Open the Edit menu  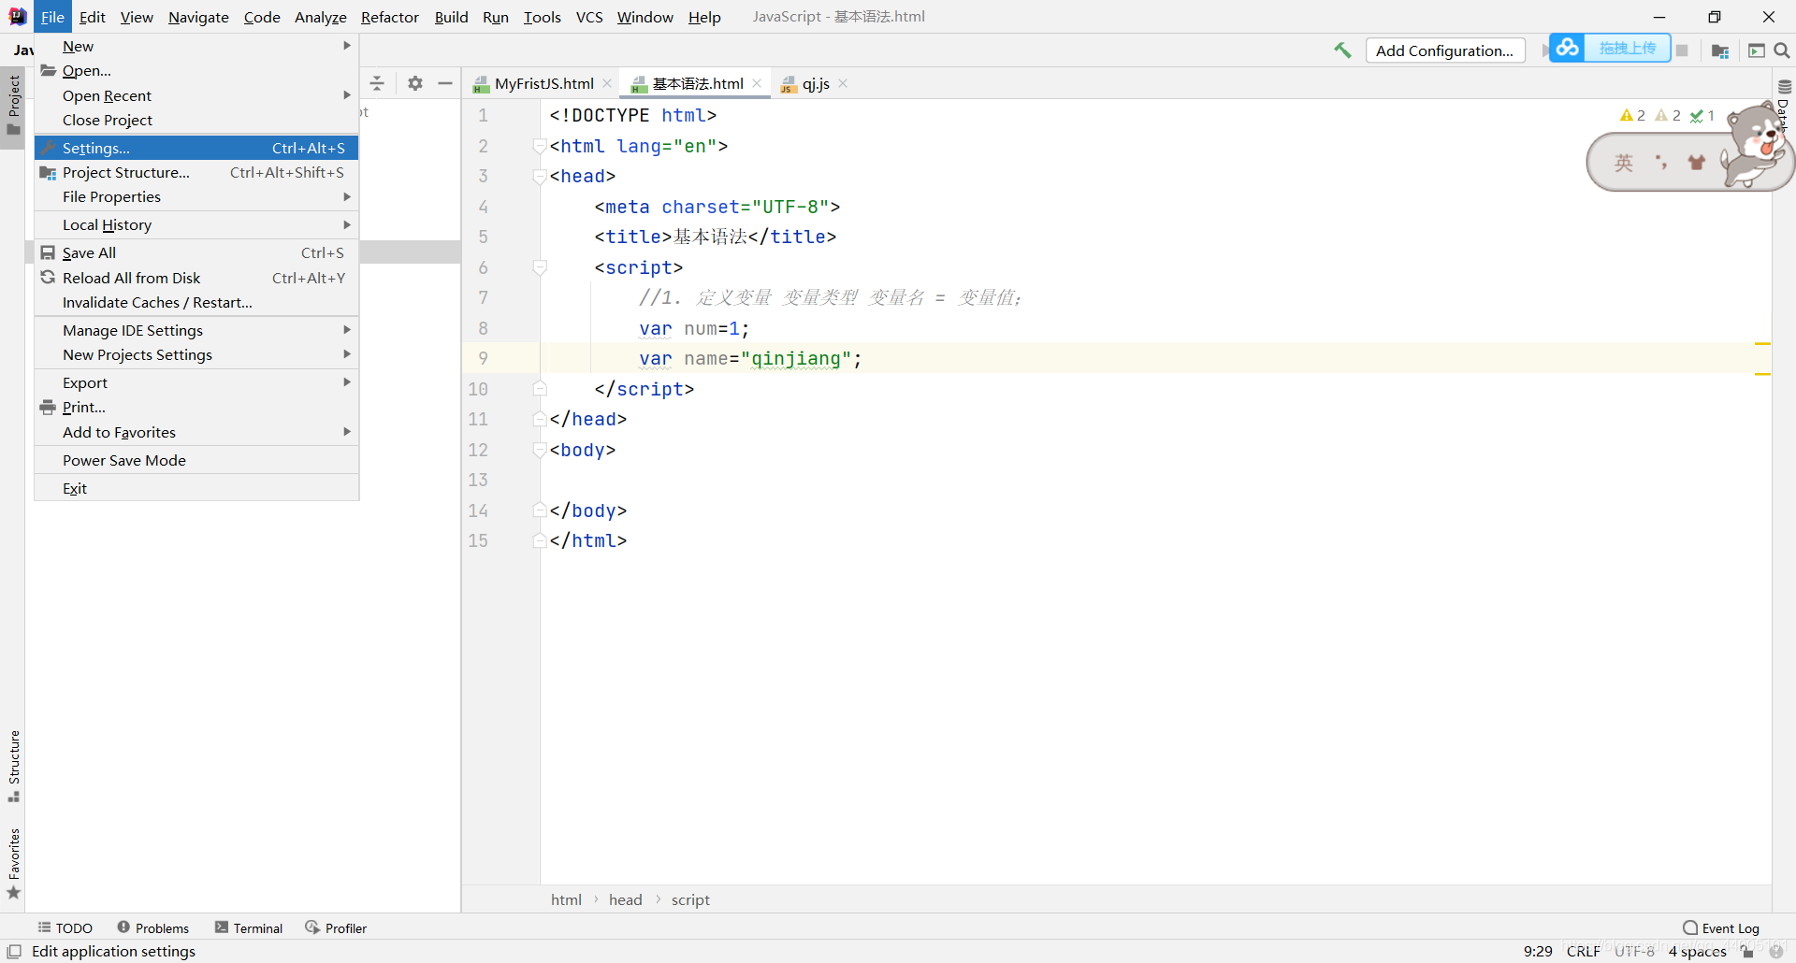[x=92, y=17]
